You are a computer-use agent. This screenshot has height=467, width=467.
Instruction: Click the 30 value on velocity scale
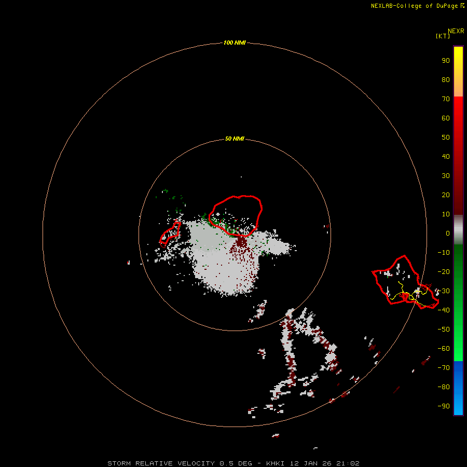point(446,176)
